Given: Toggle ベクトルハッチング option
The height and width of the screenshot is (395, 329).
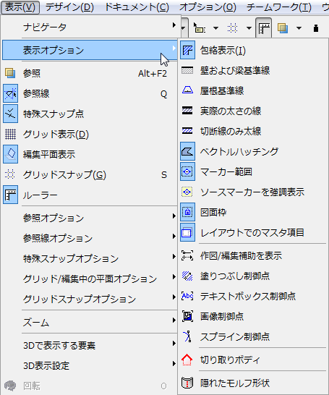Looking at the screenshot, I should 254,151.
